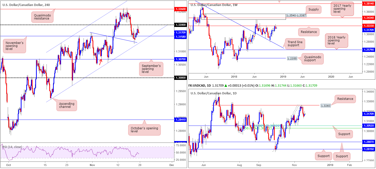Select the 'Ascending channel' callout
376x169 pixels.
click(67, 105)
